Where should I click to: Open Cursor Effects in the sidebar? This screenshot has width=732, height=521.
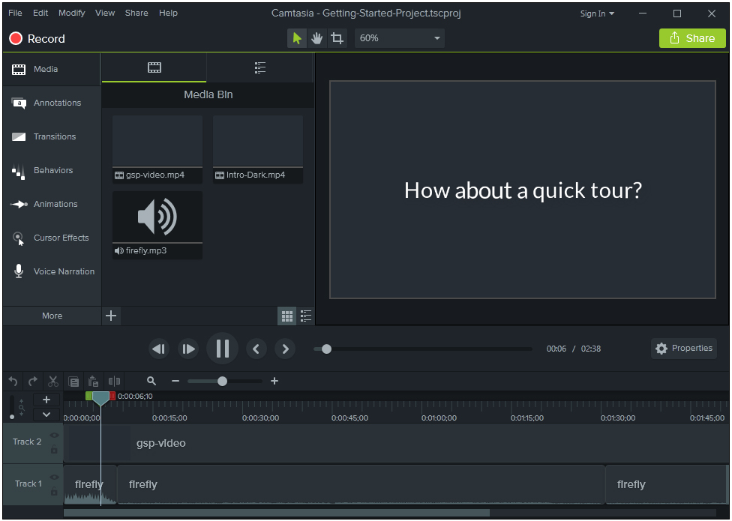[52, 238]
